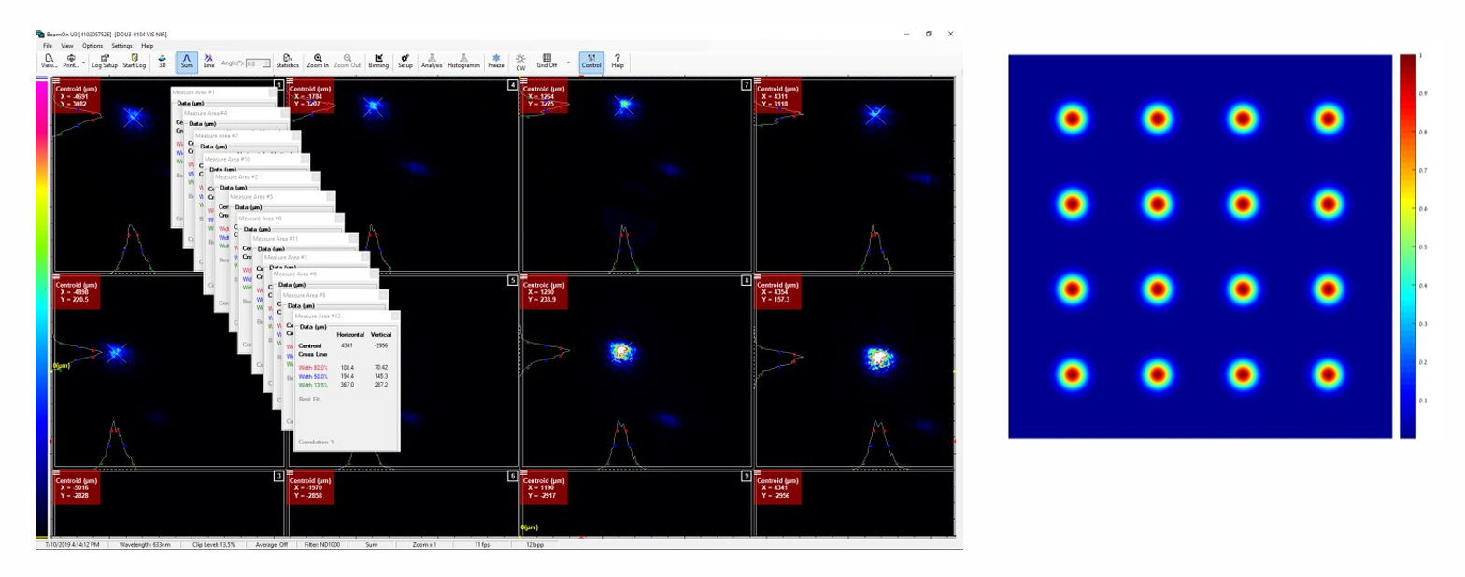This screenshot has width=1465, height=577.
Task: Click the vertical color palette bar
Action: (x=41, y=308)
